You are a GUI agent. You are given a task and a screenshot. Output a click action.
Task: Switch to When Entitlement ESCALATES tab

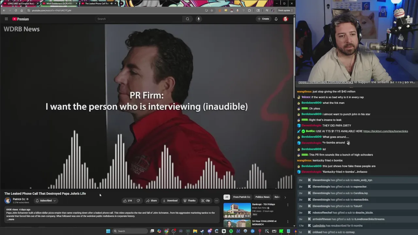pyautogui.click(x=59, y=3)
